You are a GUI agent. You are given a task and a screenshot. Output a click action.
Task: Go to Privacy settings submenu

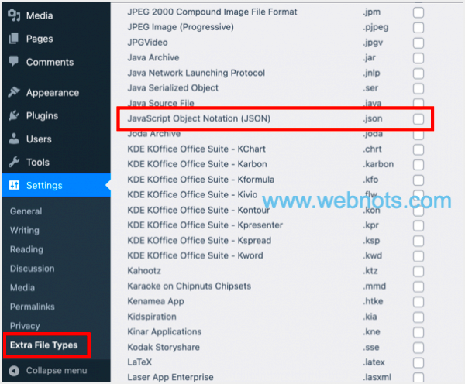pos(25,326)
